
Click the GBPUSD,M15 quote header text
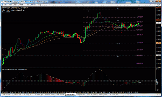click(15, 8)
